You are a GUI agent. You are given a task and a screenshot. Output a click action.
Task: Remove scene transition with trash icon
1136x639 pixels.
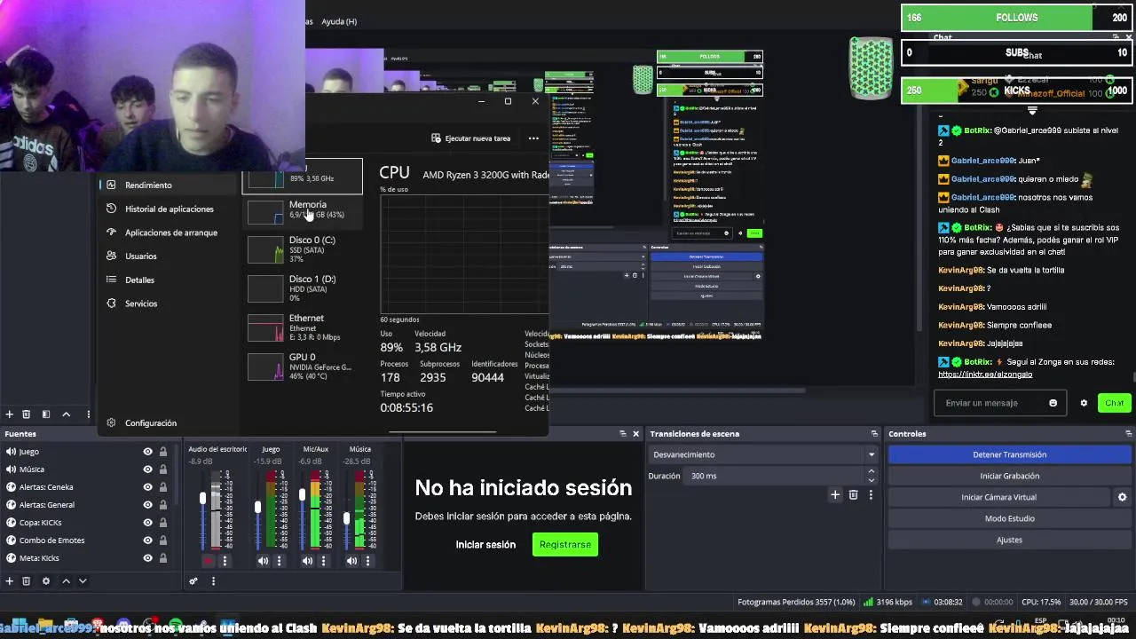(x=854, y=495)
